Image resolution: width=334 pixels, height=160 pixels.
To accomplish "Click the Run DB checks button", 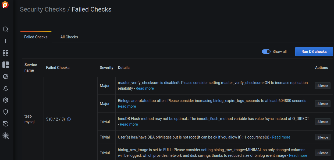I will pyautogui.click(x=314, y=51).
